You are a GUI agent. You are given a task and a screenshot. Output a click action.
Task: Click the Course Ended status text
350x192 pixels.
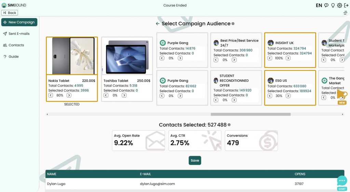[175, 5]
